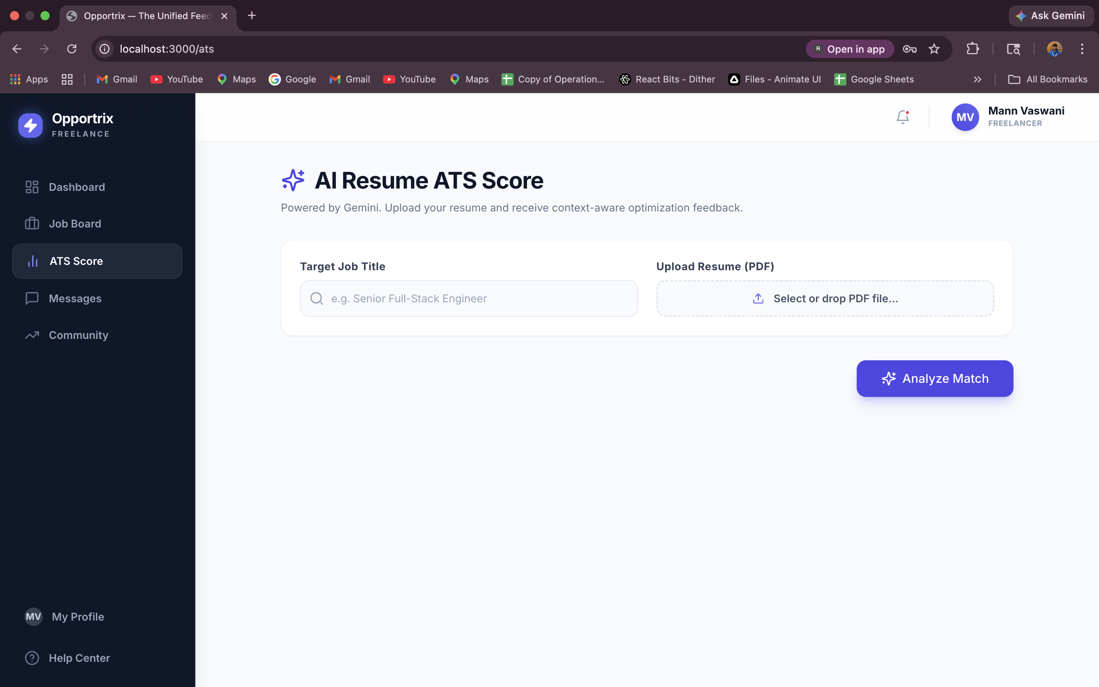The image size is (1099, 687).
Task: Open the All Bookmarks folder
Action: [x=1048, y=79]
